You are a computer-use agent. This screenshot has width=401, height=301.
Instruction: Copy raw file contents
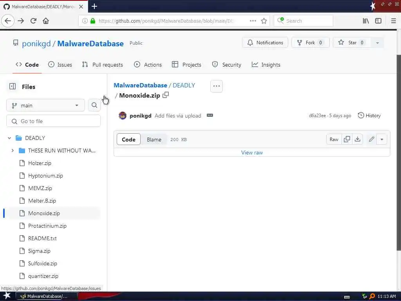[347, 139]
